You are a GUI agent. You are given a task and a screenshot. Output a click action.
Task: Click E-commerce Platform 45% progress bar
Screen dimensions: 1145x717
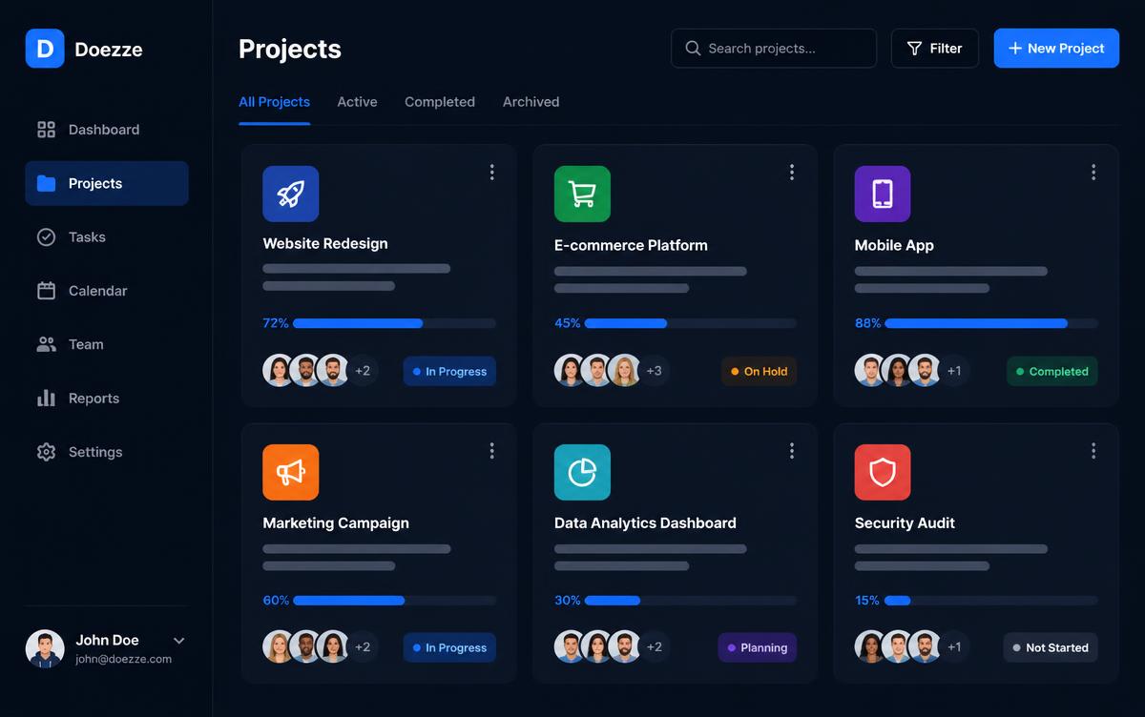click(691, 323)
